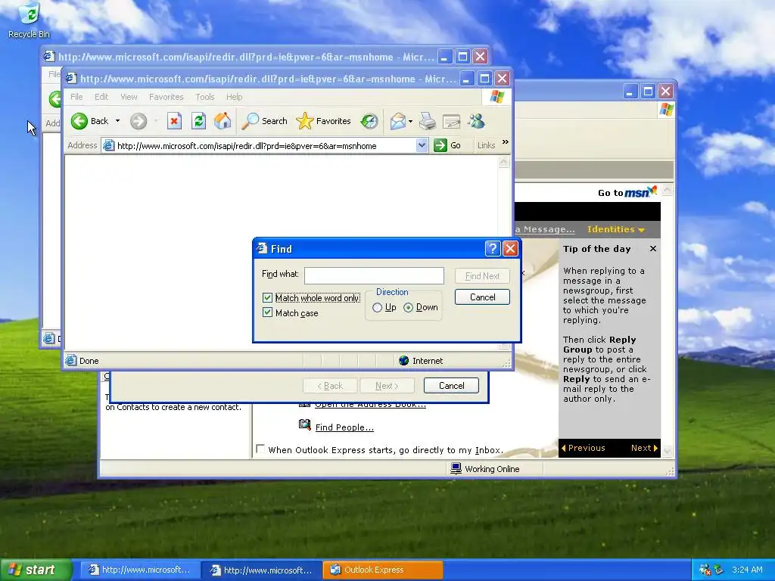The image size is (775, 581).
Task: Open the View menu
Action: point(129,97)
